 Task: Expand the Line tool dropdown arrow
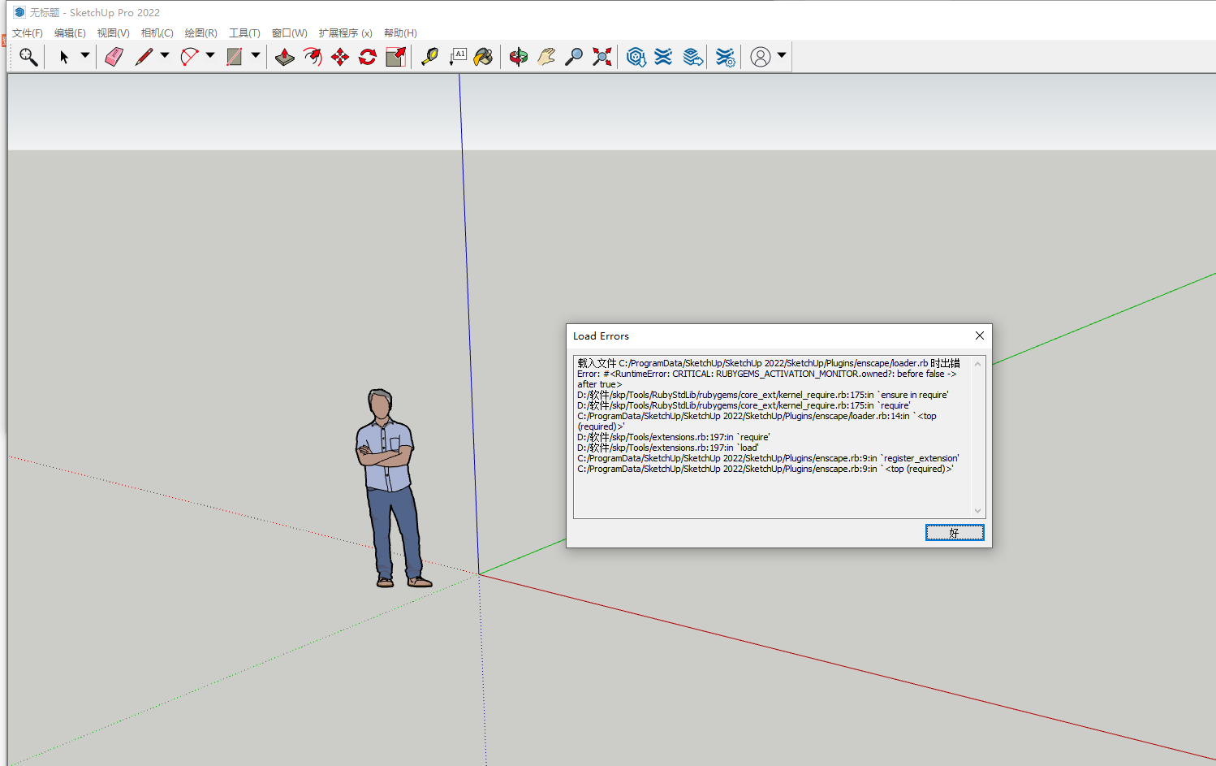(165, 56)
